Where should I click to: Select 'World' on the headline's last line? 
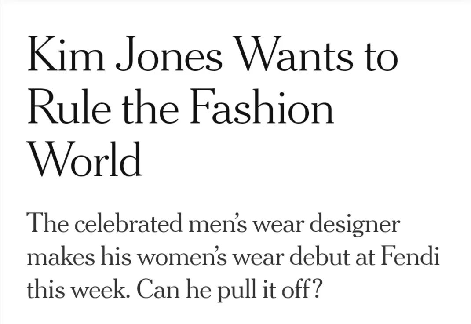pos(85,159)
